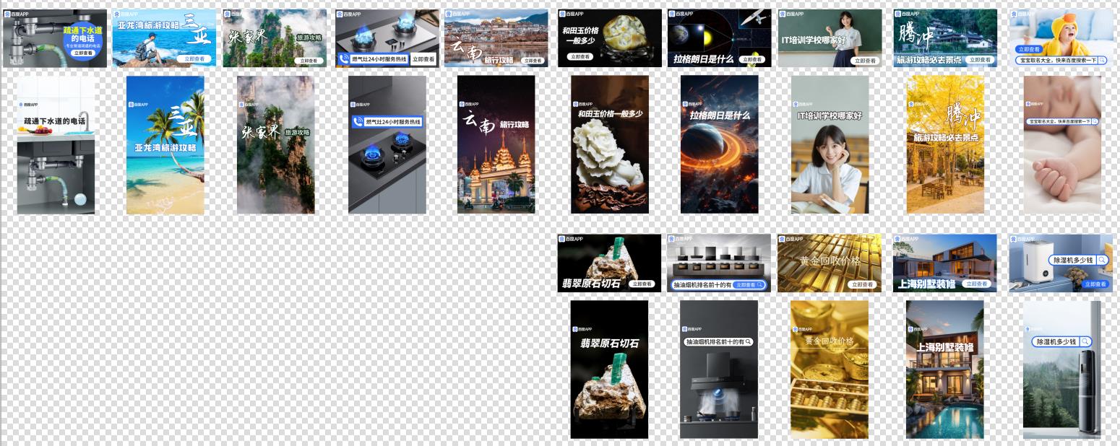
Task: Choose the landscape IT培训学校哪家好 banner
Action: 830,38
